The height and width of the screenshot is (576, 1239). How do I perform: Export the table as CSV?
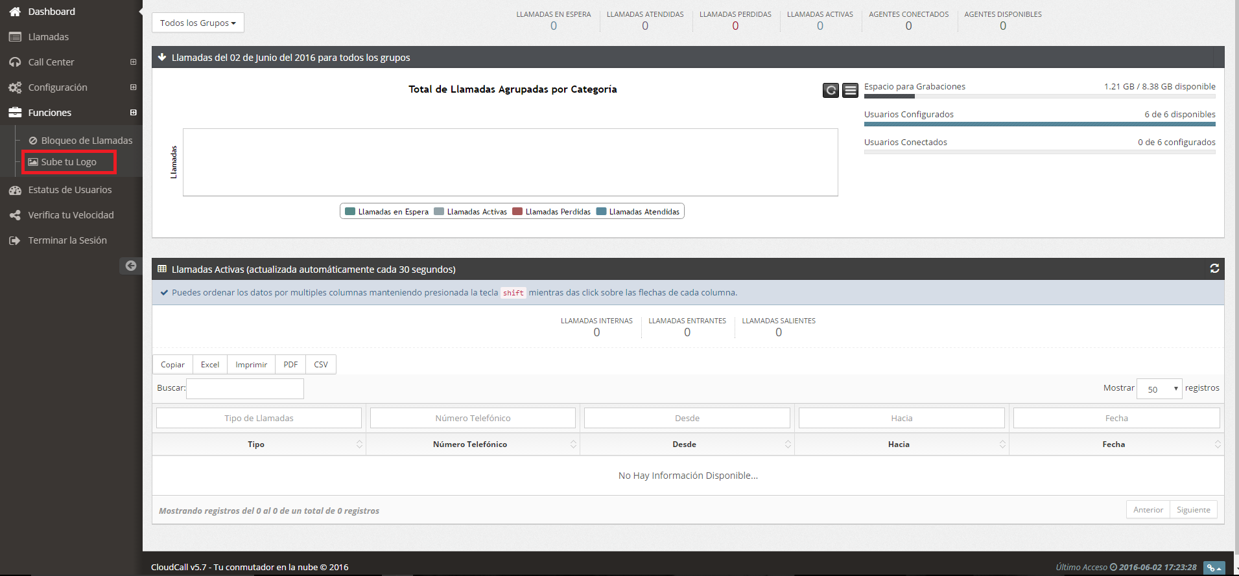pos(321,364)
